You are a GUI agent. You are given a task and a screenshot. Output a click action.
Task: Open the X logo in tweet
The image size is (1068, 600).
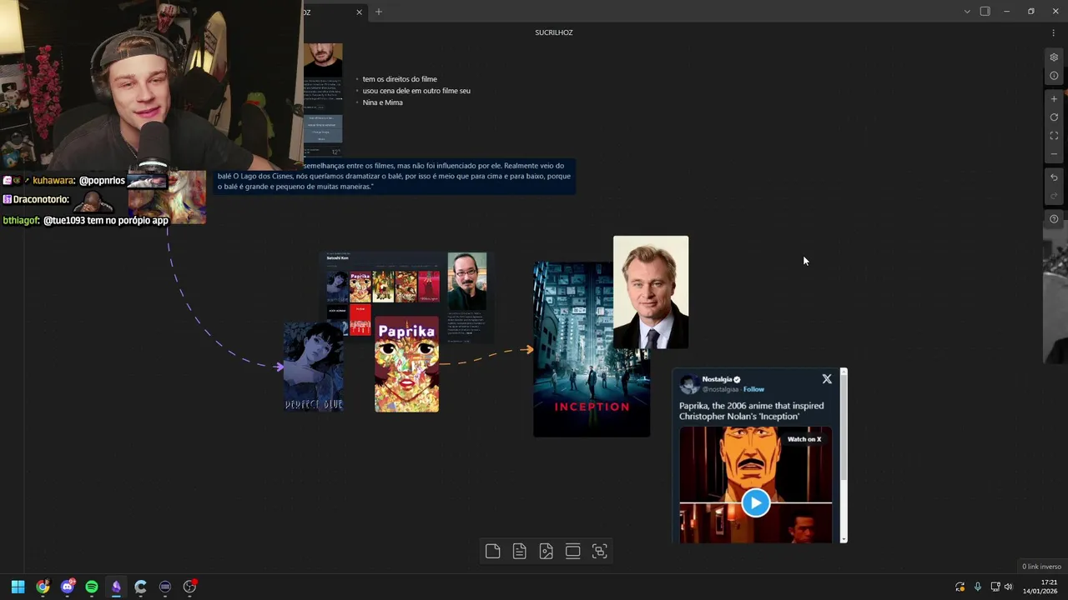pos(827,379)
